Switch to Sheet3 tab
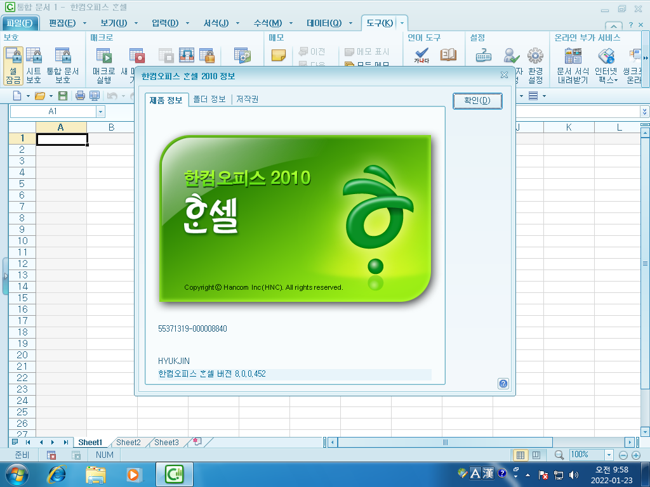The height and width of the screenshot is (487, 650). (167, 442)
